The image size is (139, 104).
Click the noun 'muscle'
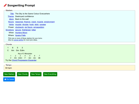[x=40, y=22]
